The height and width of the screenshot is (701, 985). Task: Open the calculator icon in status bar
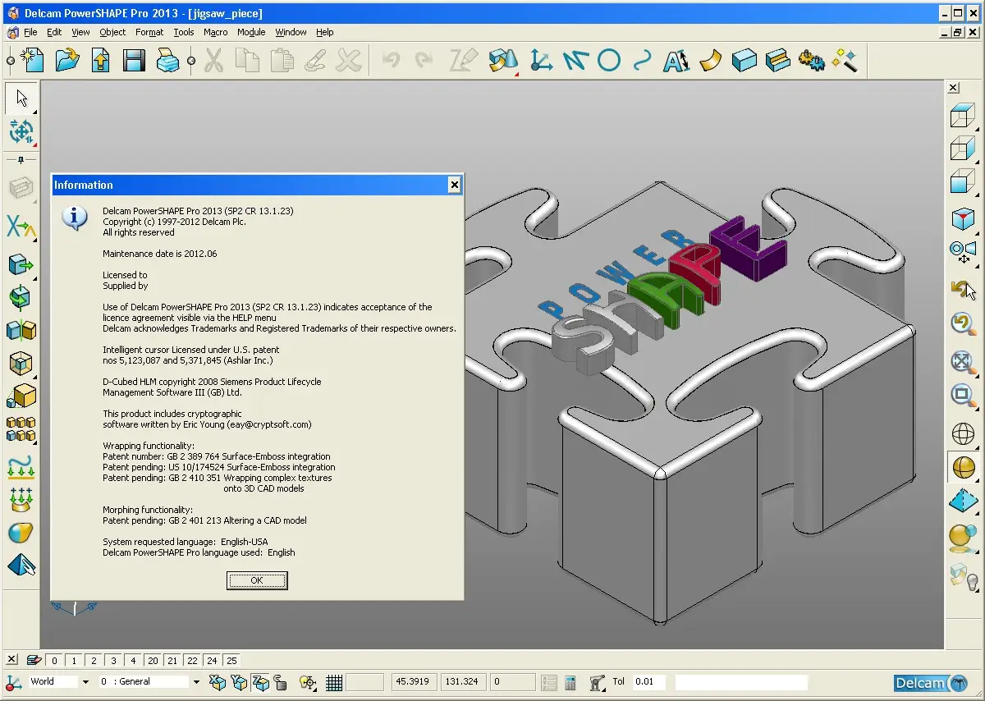tap(570, 682)
